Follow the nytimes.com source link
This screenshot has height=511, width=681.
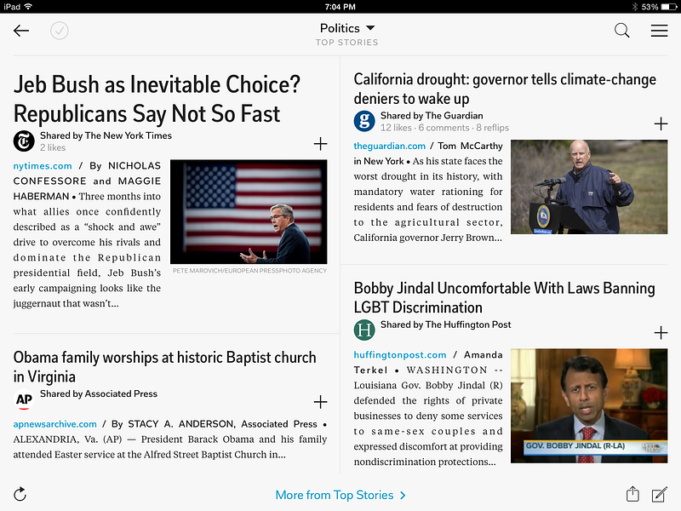(x=43, y=165)
